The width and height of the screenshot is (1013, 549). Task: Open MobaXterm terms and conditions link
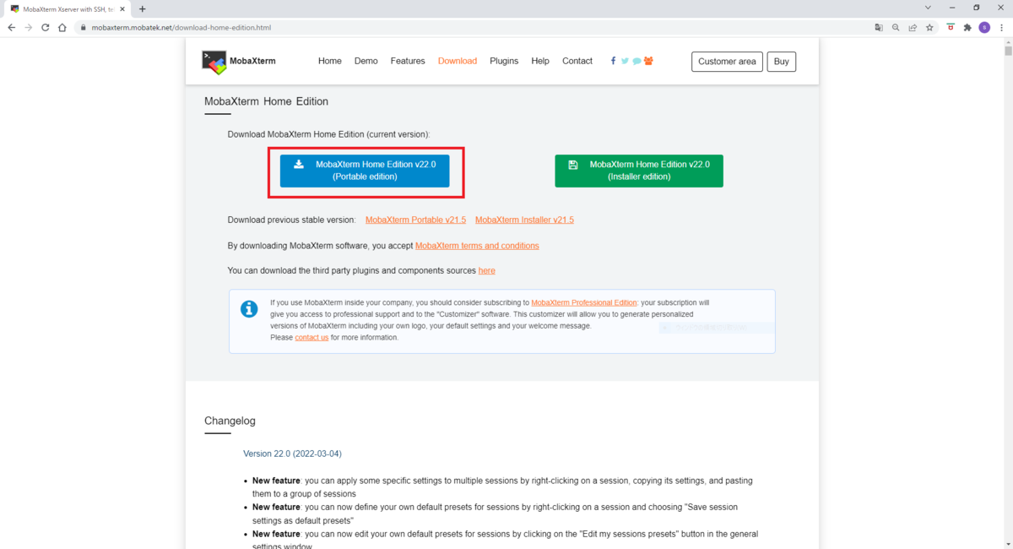click(477, 246)
